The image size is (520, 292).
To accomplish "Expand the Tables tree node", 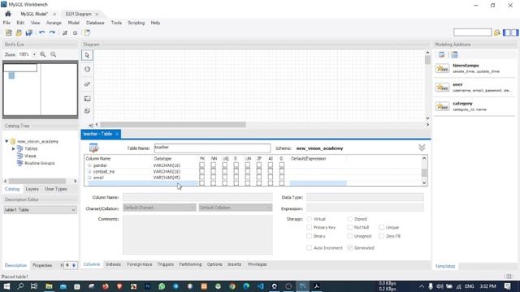I will 13,148.
